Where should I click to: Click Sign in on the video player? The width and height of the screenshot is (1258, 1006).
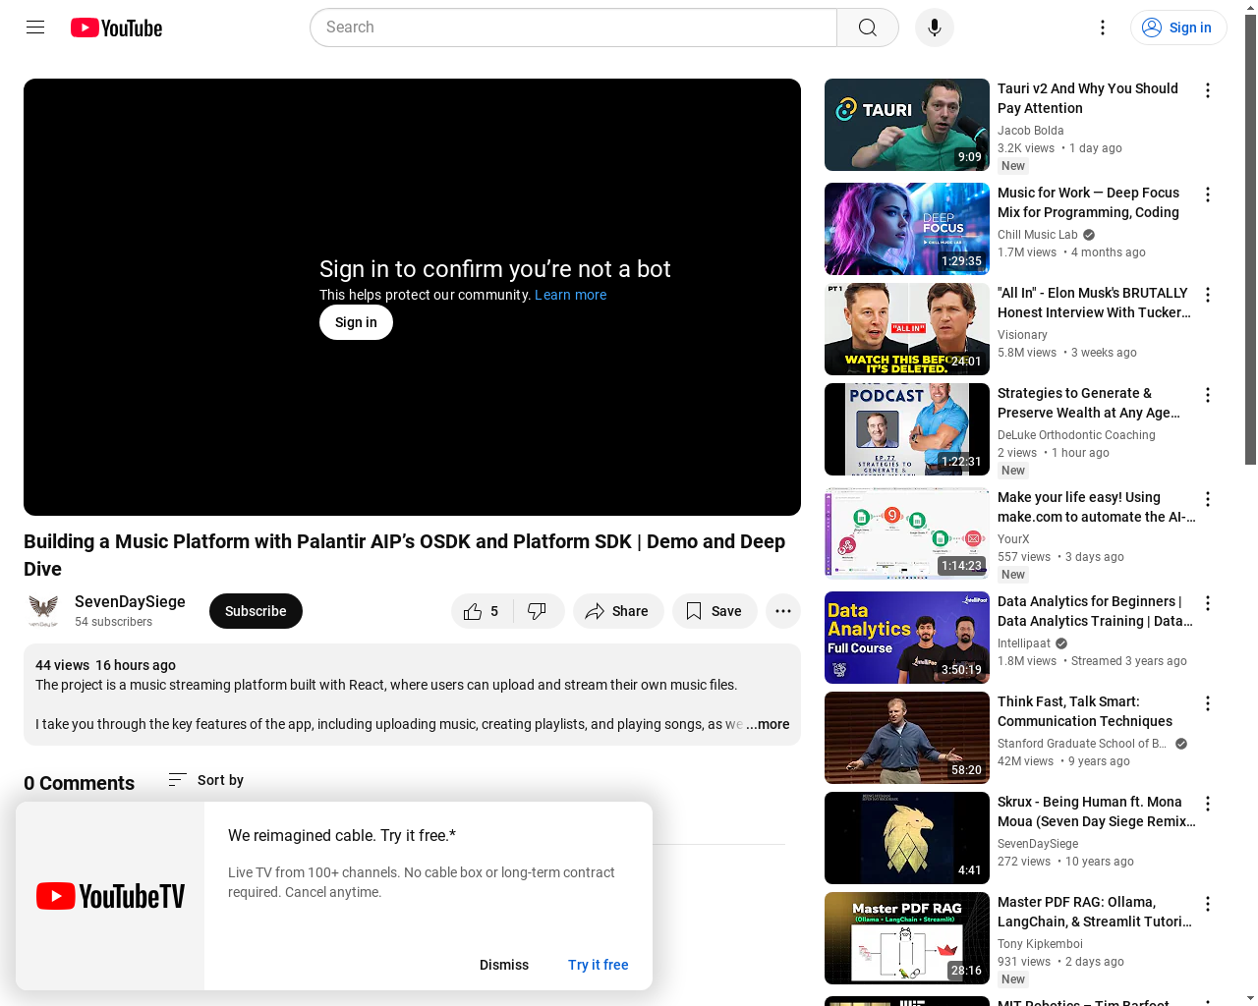(356, 322)
